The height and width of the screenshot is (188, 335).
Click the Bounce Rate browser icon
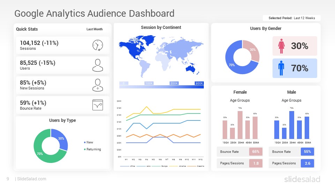98,105
